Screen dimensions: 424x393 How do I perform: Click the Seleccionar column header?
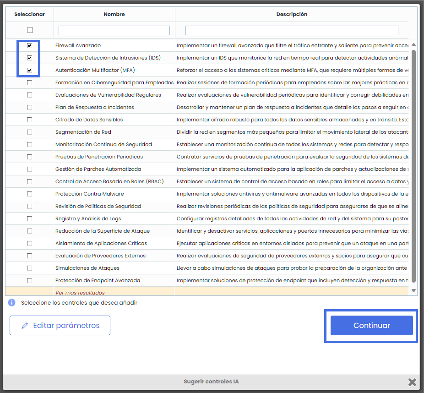[29, 14]
